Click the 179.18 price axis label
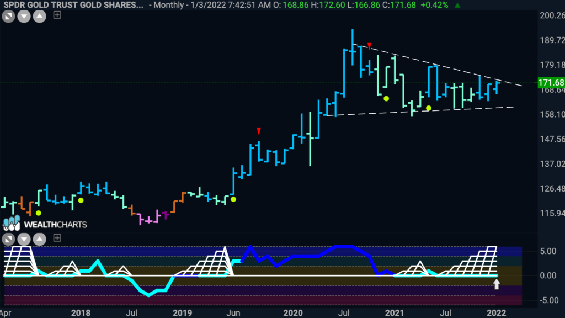 (x=552, y=65)
